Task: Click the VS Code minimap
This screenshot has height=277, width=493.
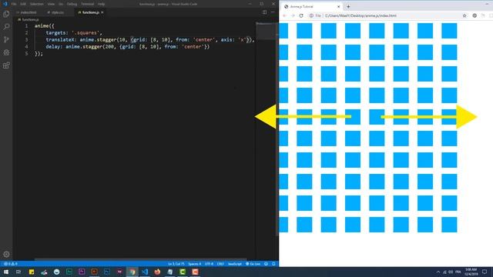Action: [x=266, y=31]
